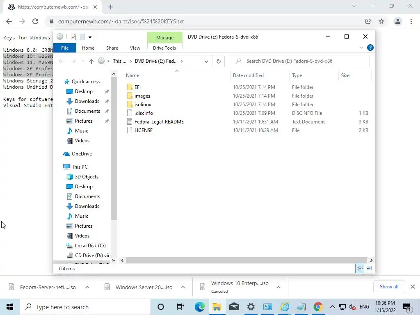
Task: Click the New folder quick access icon
Action: click(x=82, y=37)
